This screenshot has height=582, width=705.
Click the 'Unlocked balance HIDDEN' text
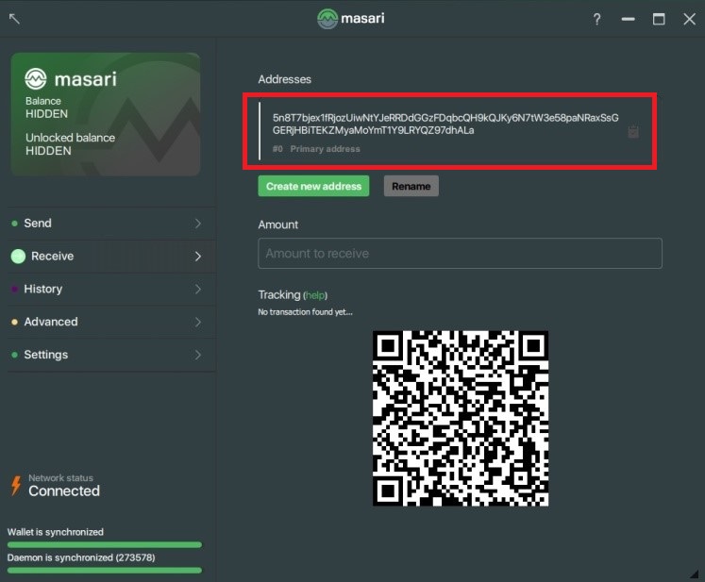70,143
